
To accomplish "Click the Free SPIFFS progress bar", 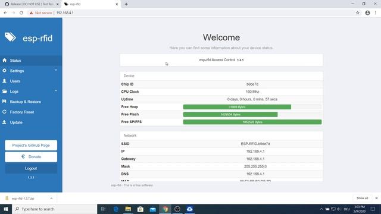I will tap(252, 122).
